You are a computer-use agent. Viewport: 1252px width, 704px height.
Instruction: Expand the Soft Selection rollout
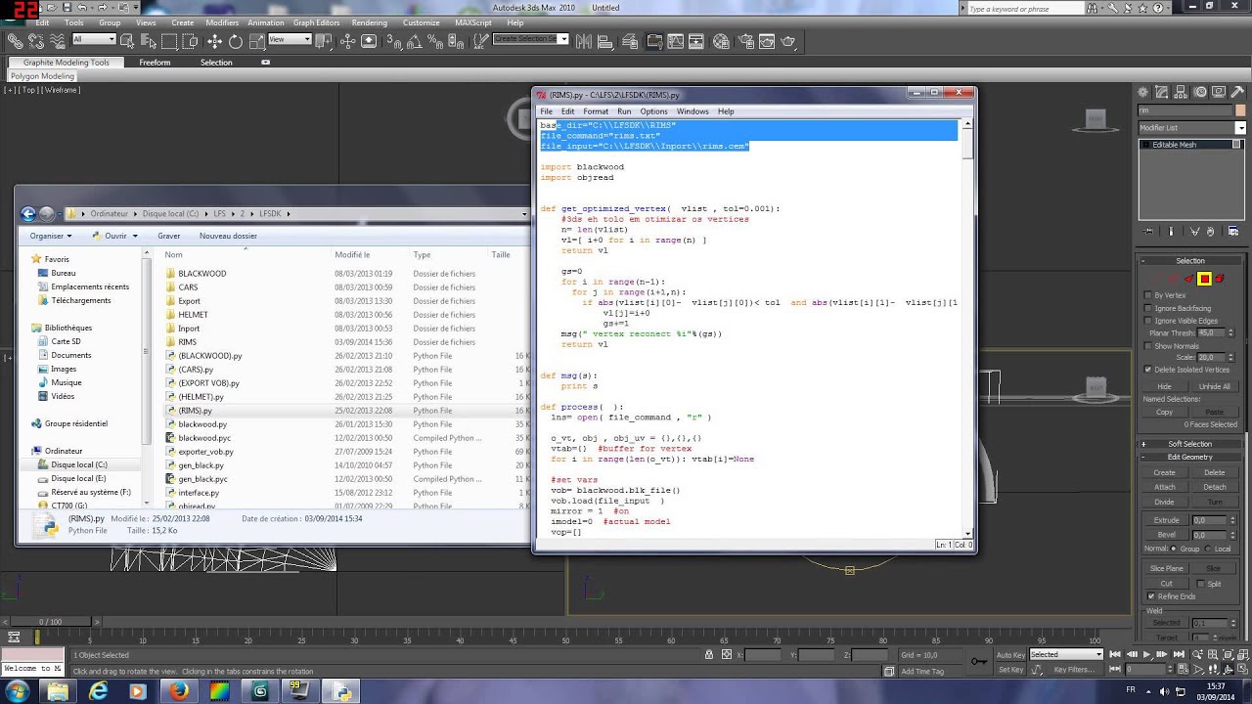pyautogui.click(x=1189, y=444)
